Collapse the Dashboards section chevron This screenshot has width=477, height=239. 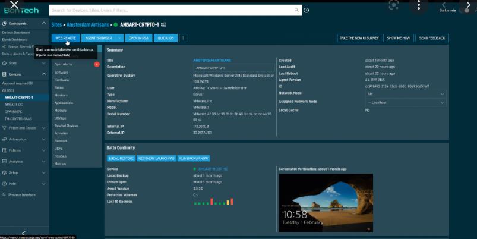(44, 23)
